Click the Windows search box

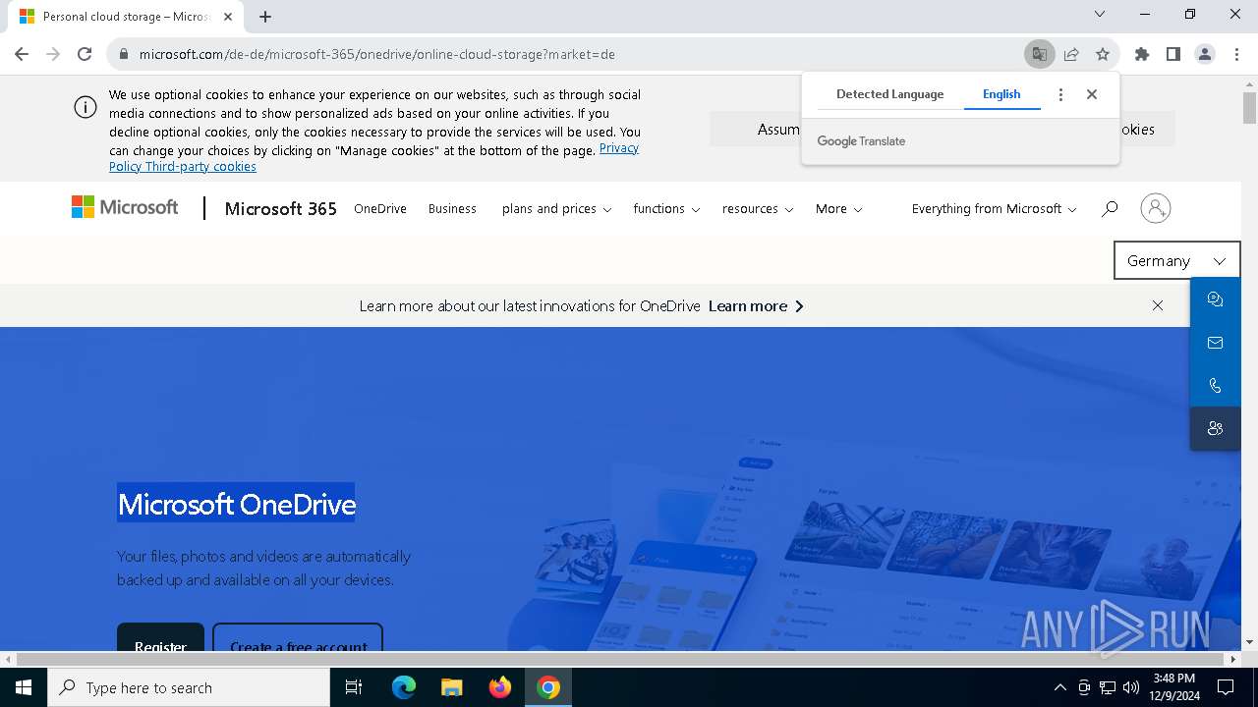click(x=189, y=687)
